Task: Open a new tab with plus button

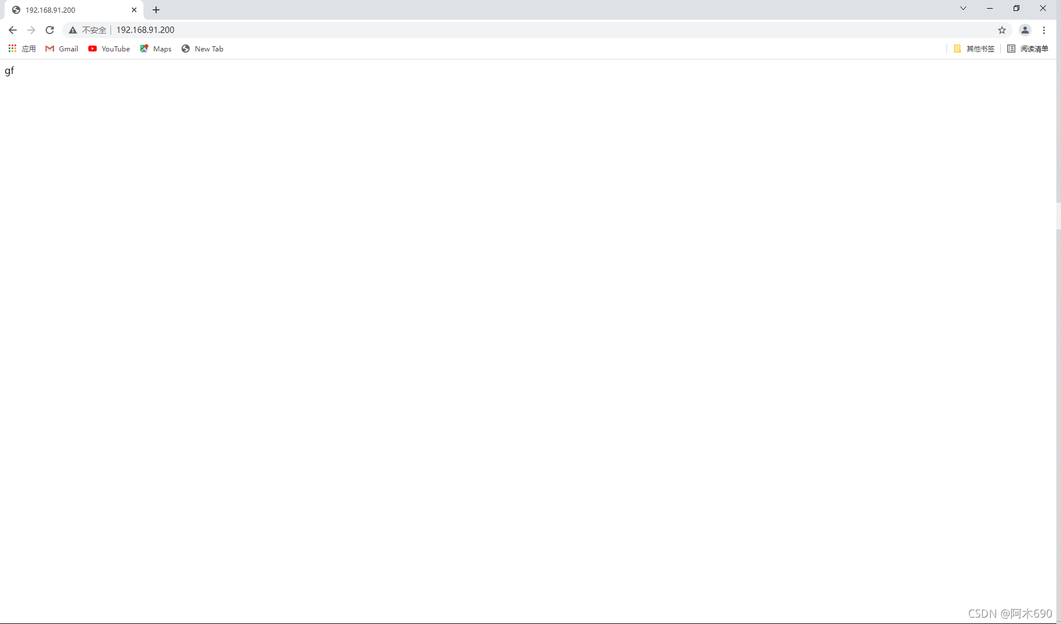Action: 156,10
